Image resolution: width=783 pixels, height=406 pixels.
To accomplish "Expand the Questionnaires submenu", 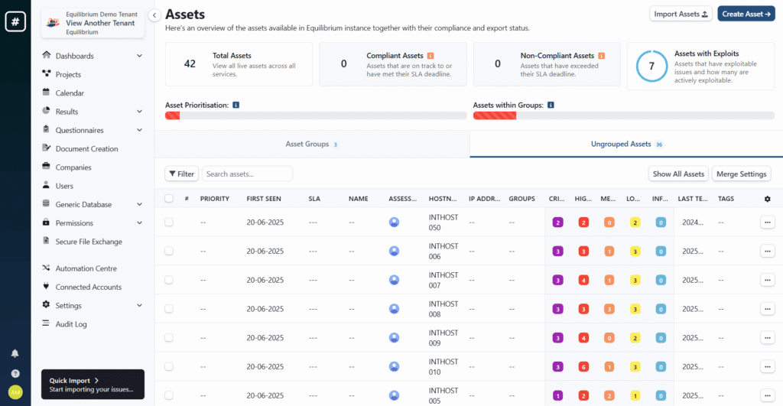I will 139,131.
